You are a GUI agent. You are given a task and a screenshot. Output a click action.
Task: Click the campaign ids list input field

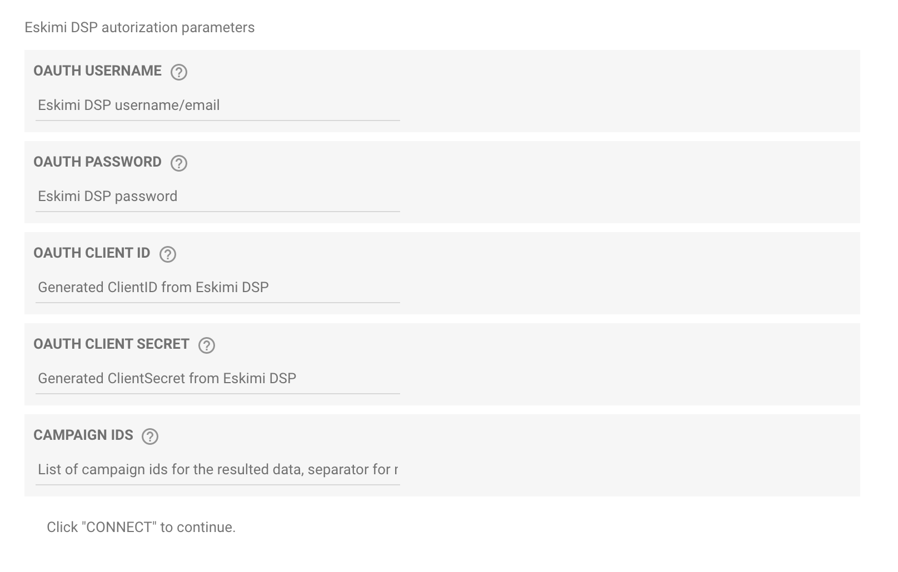pyautogui.click(x=218, y=470)
